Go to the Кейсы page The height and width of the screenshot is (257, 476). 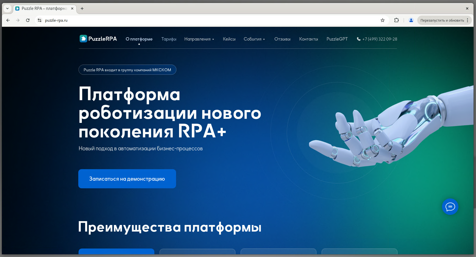coord(229,39)
